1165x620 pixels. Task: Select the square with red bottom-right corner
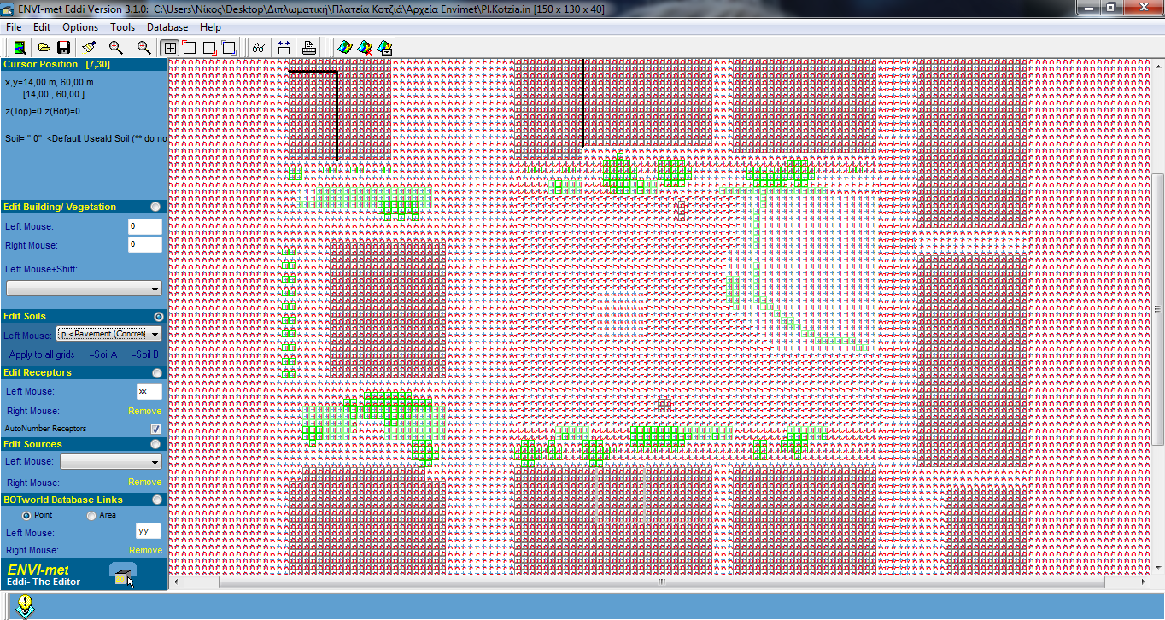[x=209, y=48]
